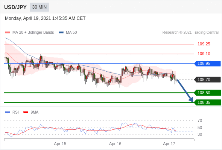Viewport: 222px width, 150px height.
Task: Click the blue RSI legend swatch
Action: tap(8, 112)
